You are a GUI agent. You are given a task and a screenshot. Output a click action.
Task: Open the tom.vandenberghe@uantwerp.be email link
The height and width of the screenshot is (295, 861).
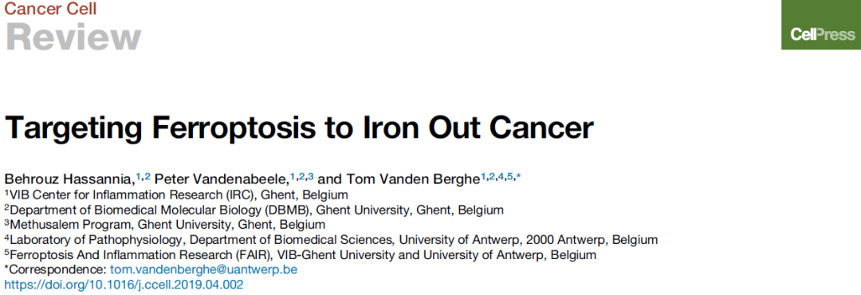(204, 270)
